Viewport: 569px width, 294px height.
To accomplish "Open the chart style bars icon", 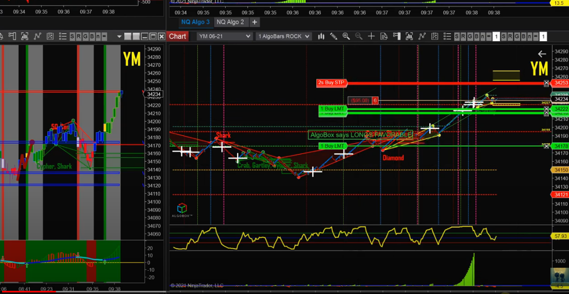I will coord(321,36).
